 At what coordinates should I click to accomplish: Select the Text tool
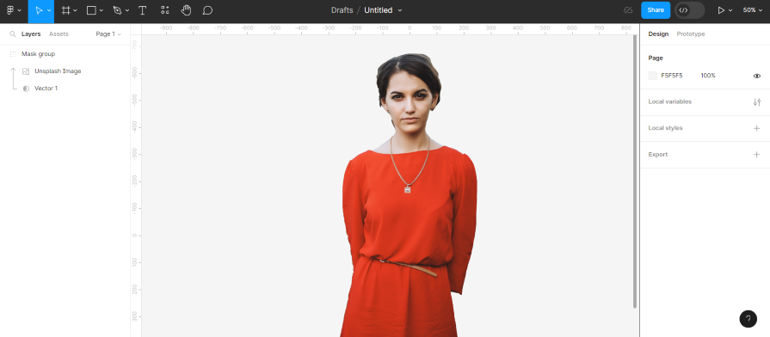click(143, 10)
